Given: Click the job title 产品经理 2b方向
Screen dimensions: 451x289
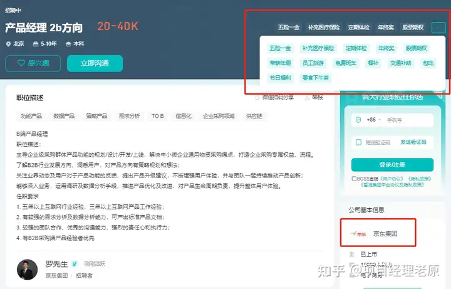Looking at the screenshot, I should point(44,28).
